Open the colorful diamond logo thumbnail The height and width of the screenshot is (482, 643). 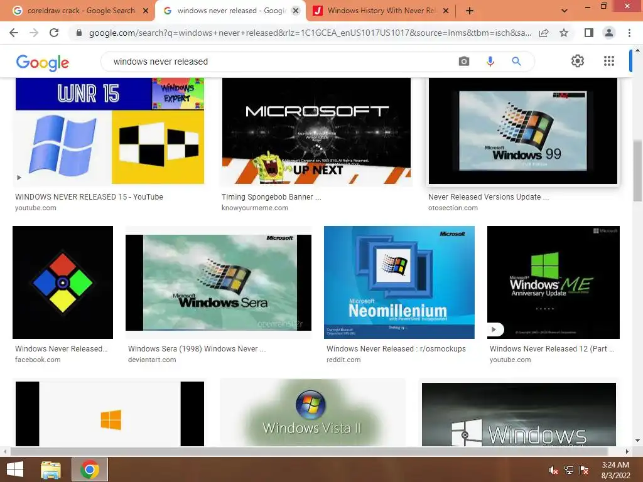point(63,282)
